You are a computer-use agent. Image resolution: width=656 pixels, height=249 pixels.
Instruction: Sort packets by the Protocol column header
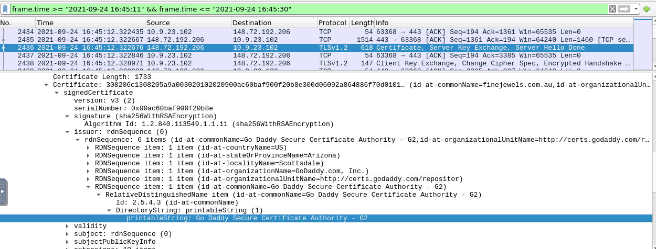tap(333, 22)
